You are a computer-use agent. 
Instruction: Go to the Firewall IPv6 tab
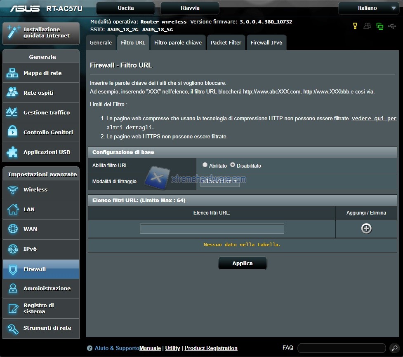click(266, 42)
